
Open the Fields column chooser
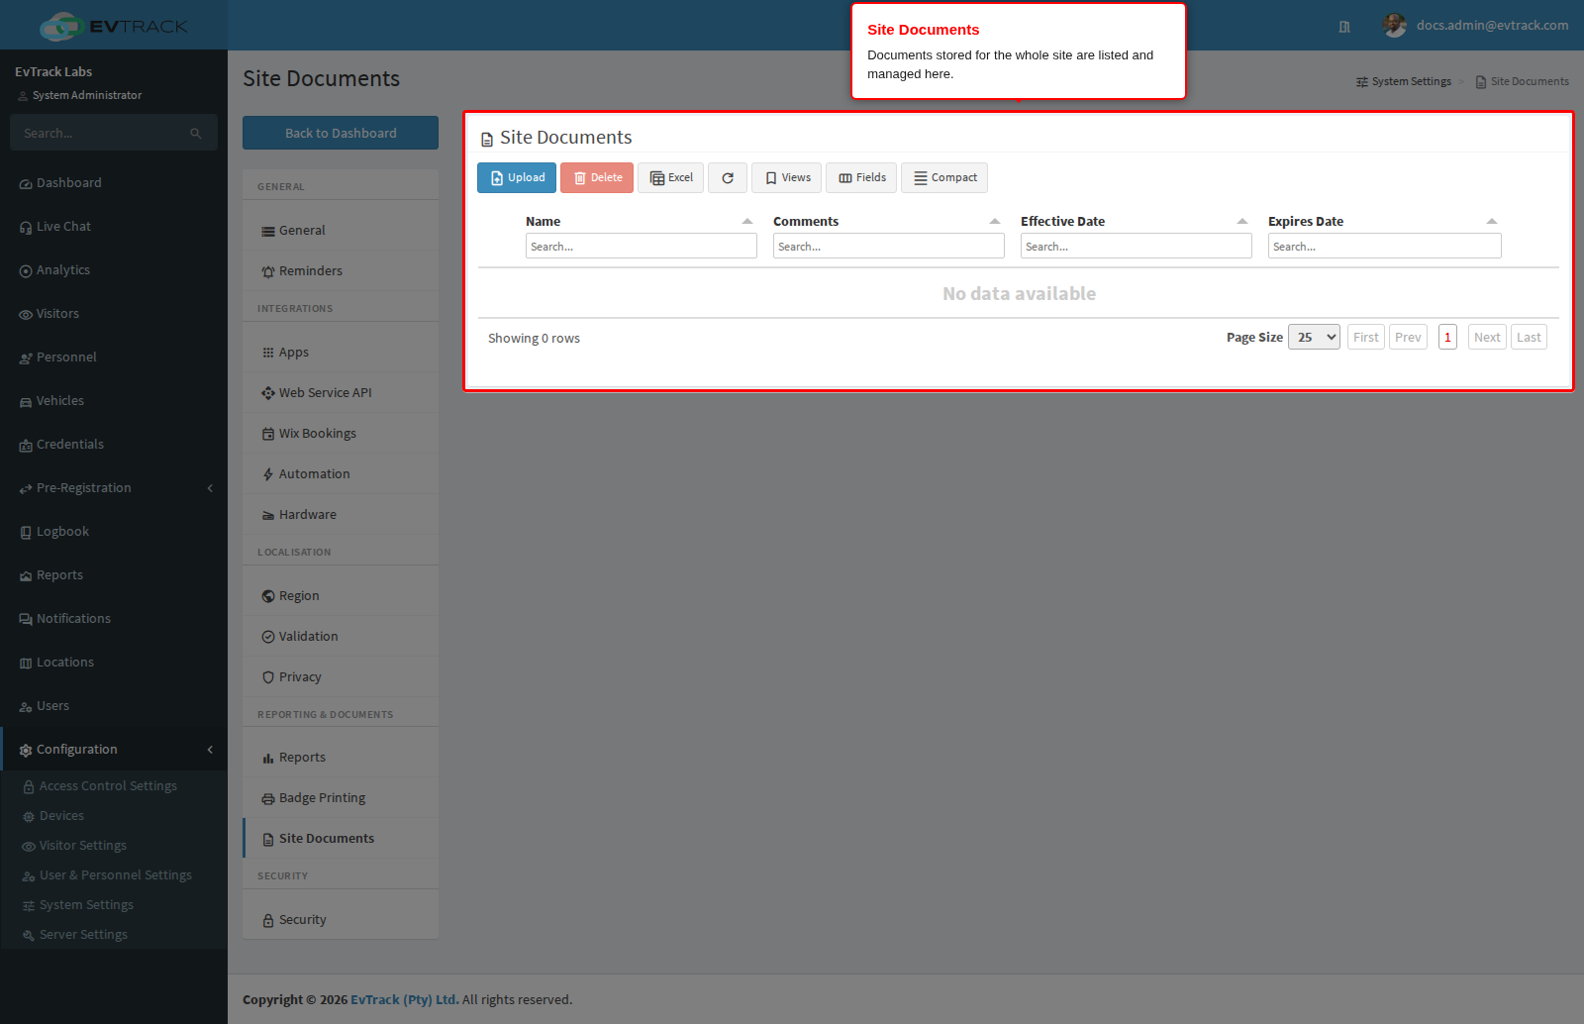861,178
